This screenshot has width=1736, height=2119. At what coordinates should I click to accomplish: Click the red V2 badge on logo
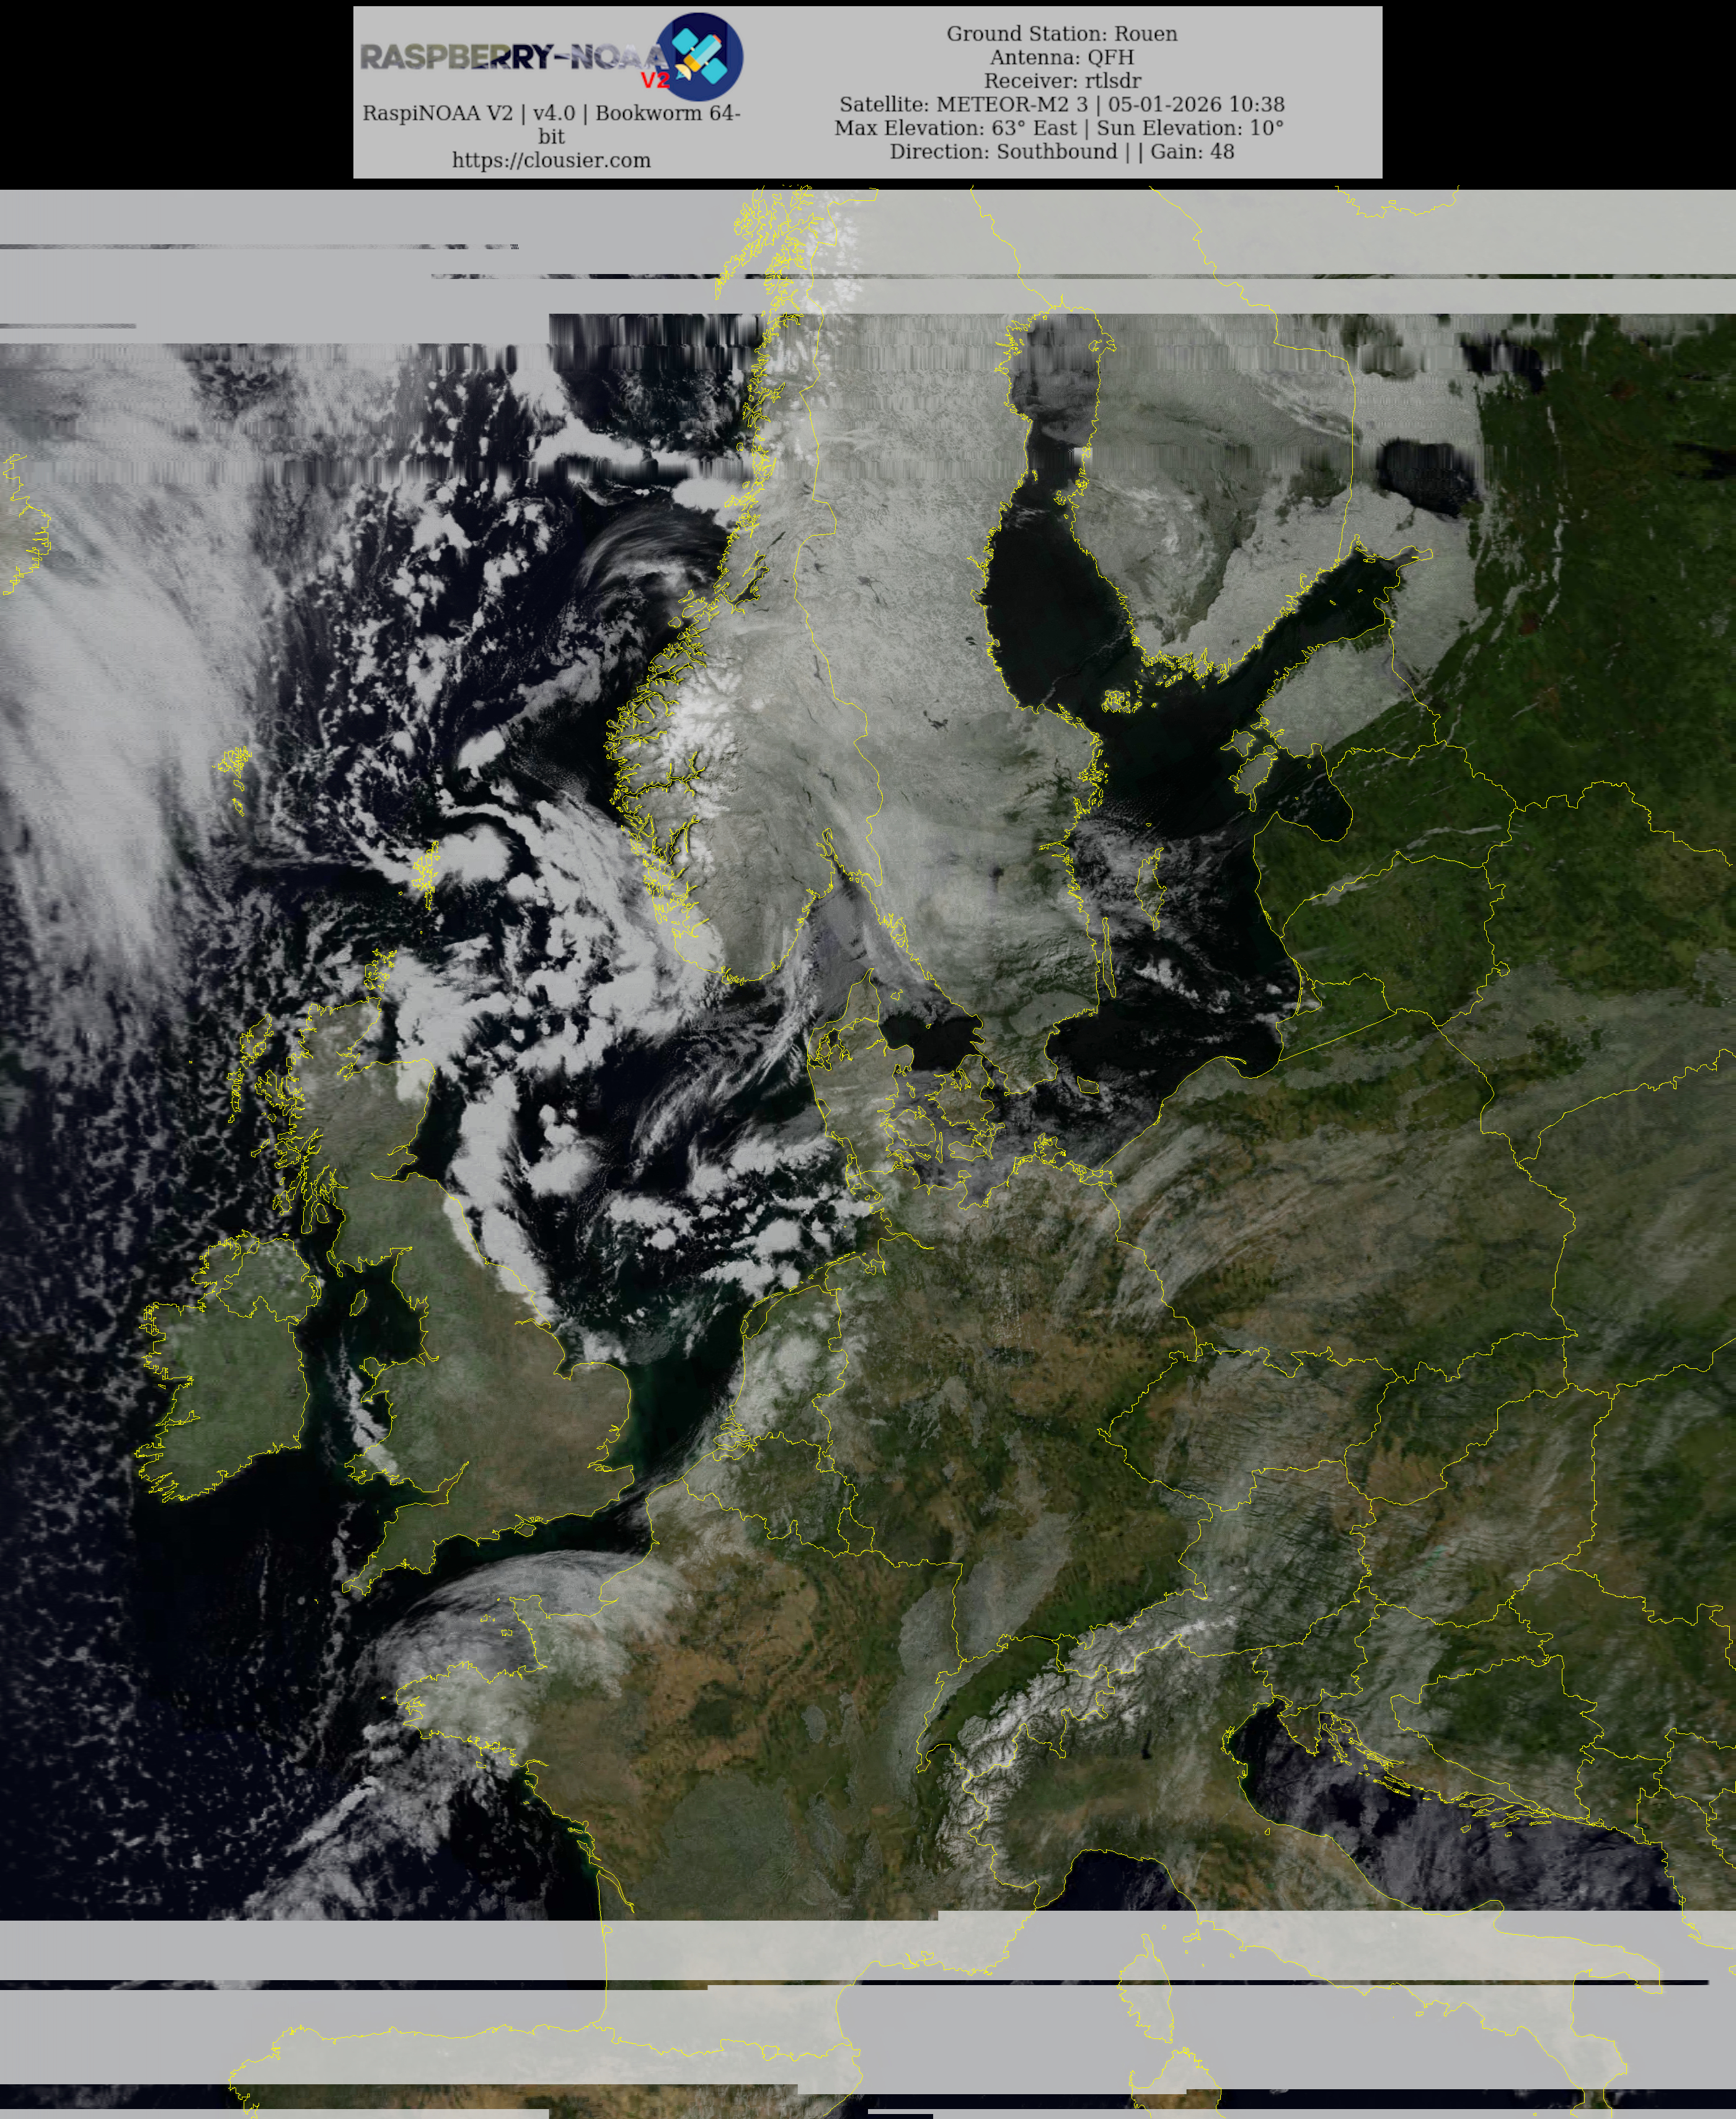click(x=655, y=81)
